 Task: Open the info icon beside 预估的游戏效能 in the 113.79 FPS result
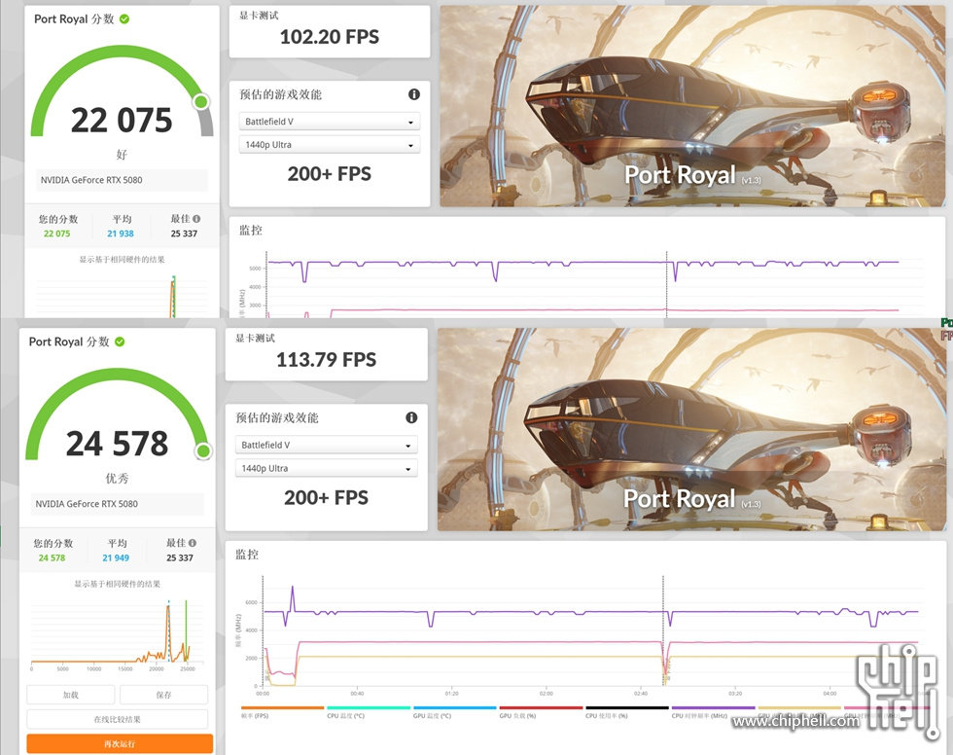[411, 417]
